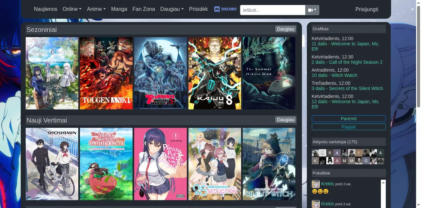Image resolution: width=421 pixels, height=208 pixels.
Task: Open '2 dalis - Call of the Night Season 2'
Action: [347, 62]
